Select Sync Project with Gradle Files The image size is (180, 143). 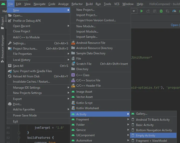(32, 71)
